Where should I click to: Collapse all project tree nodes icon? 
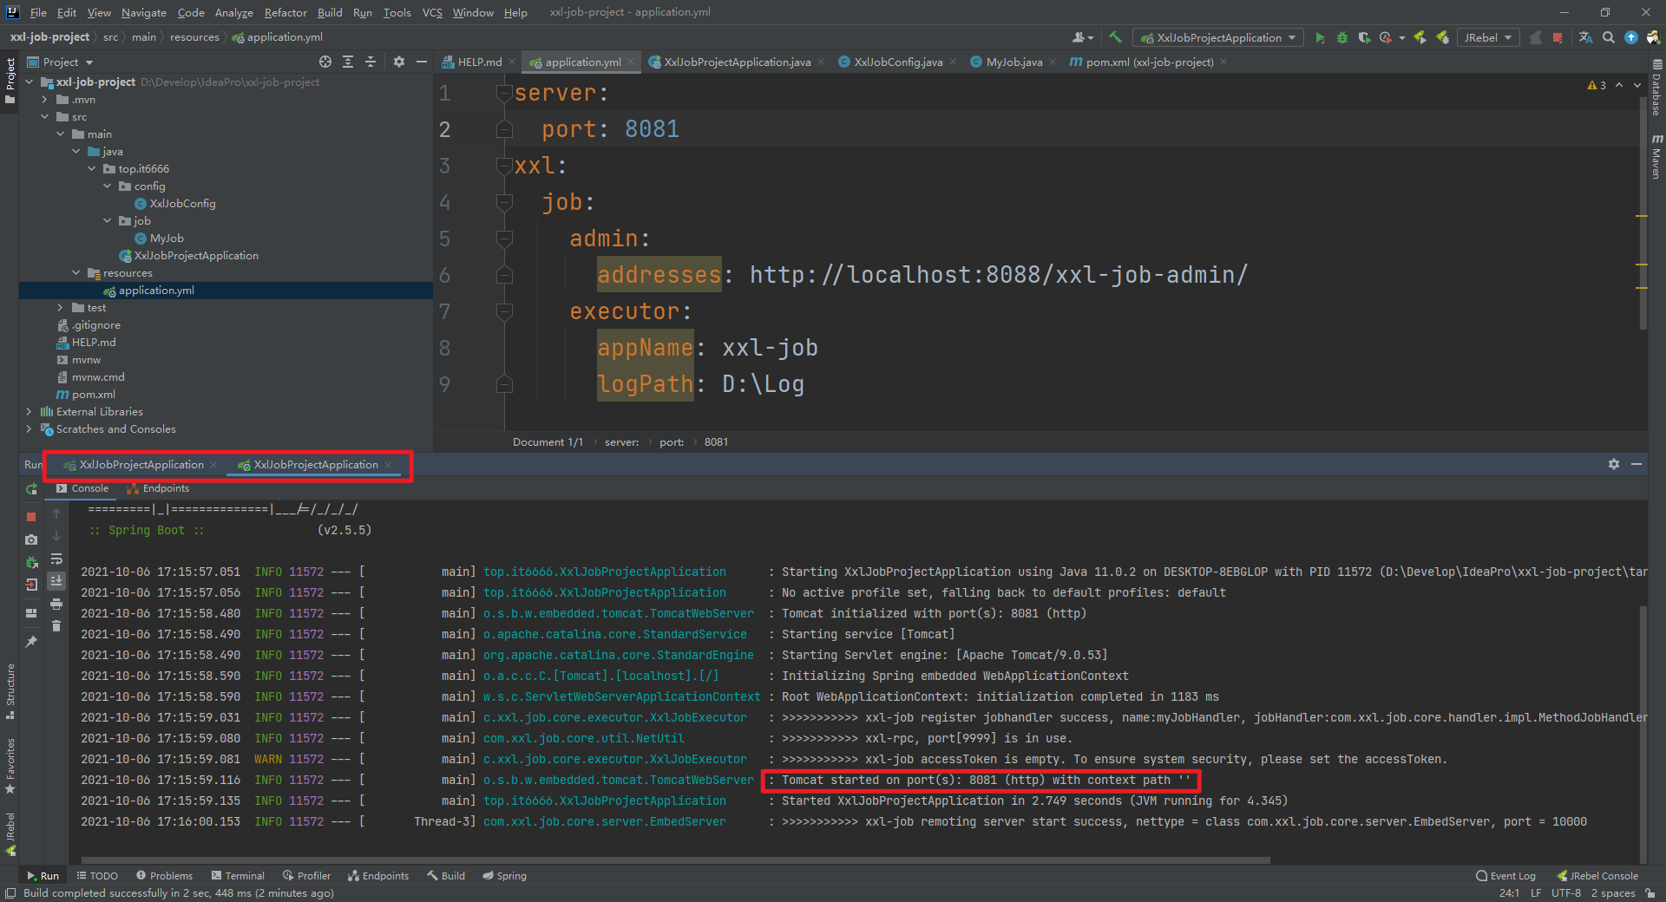coord(371,62)
